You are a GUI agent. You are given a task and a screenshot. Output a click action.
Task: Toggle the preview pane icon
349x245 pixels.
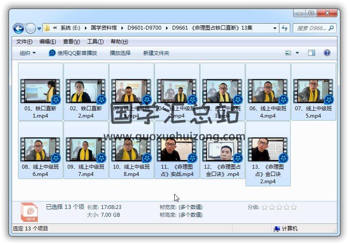click(312, 53)
